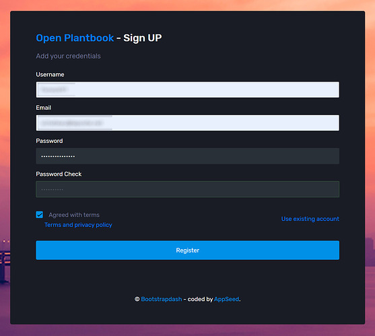Image resolution: width=375 pixels, height=336 pixels.
Task: Click the Agreed with terms label
Action: pyautogui.click(x=74, y=215)
